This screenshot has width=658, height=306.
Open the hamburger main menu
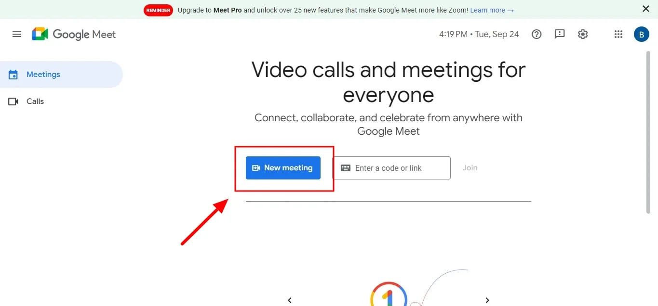click(17, 34)
